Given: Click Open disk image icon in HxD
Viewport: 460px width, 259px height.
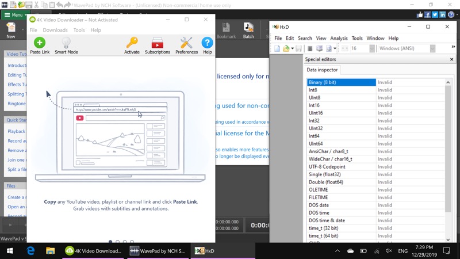Looking at the screenshot, I should [329, 48].
